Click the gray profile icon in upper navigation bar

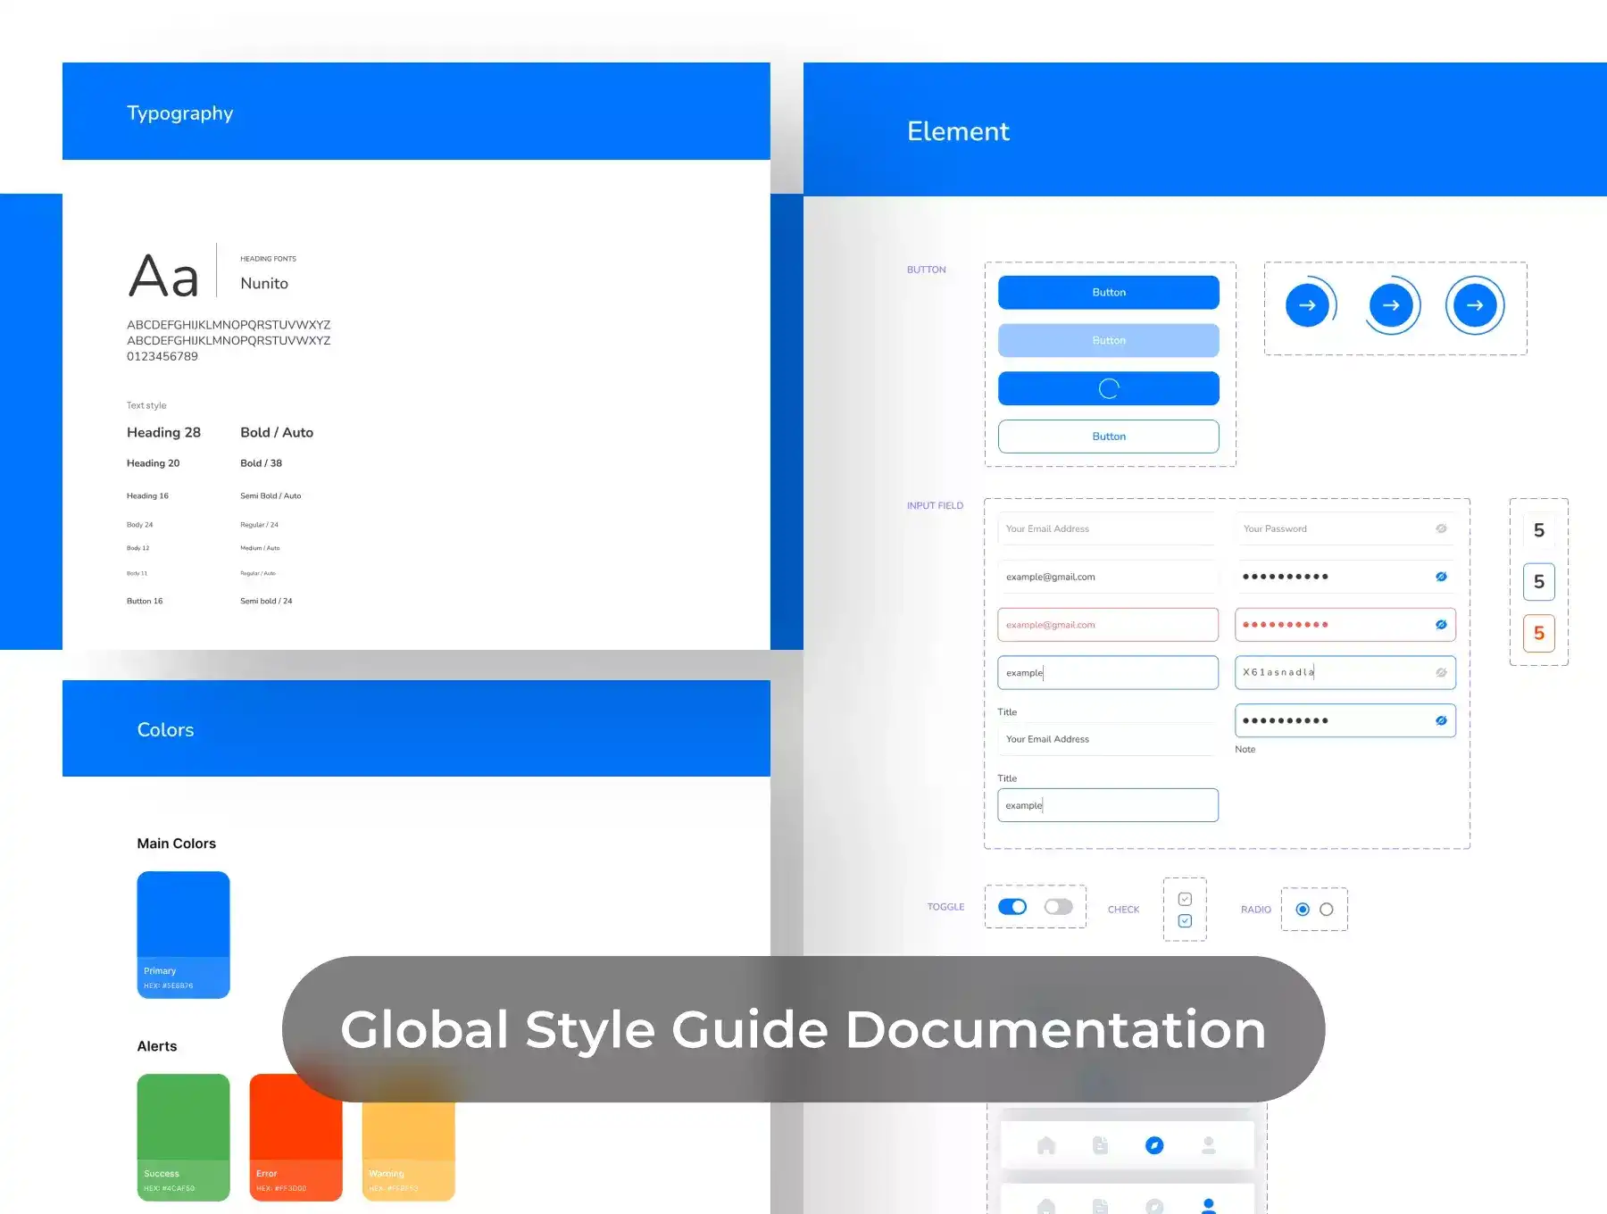(1209, 1145)
